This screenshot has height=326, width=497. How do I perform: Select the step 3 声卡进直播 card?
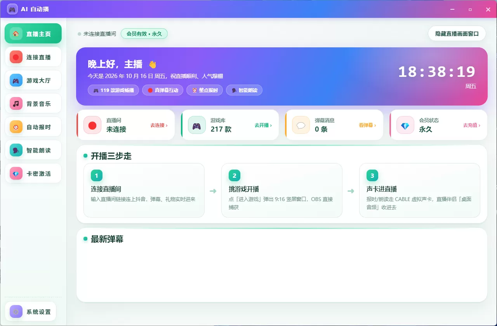pos(420,190)
